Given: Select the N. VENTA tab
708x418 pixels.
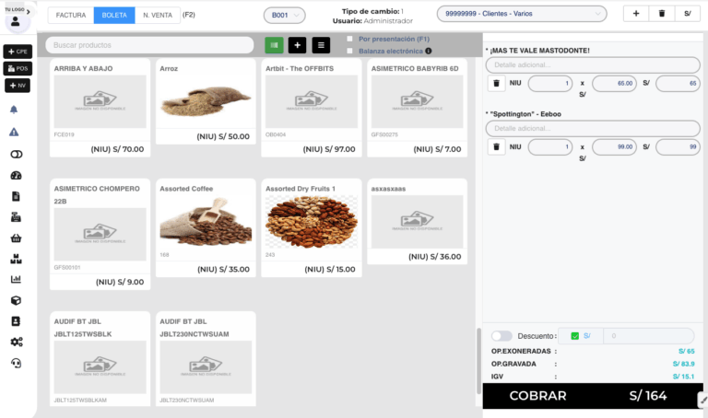Looking at the screenshot, I should coord(156,16).
